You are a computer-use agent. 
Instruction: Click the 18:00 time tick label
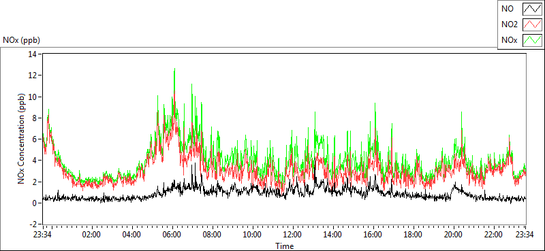click(414, 234)
